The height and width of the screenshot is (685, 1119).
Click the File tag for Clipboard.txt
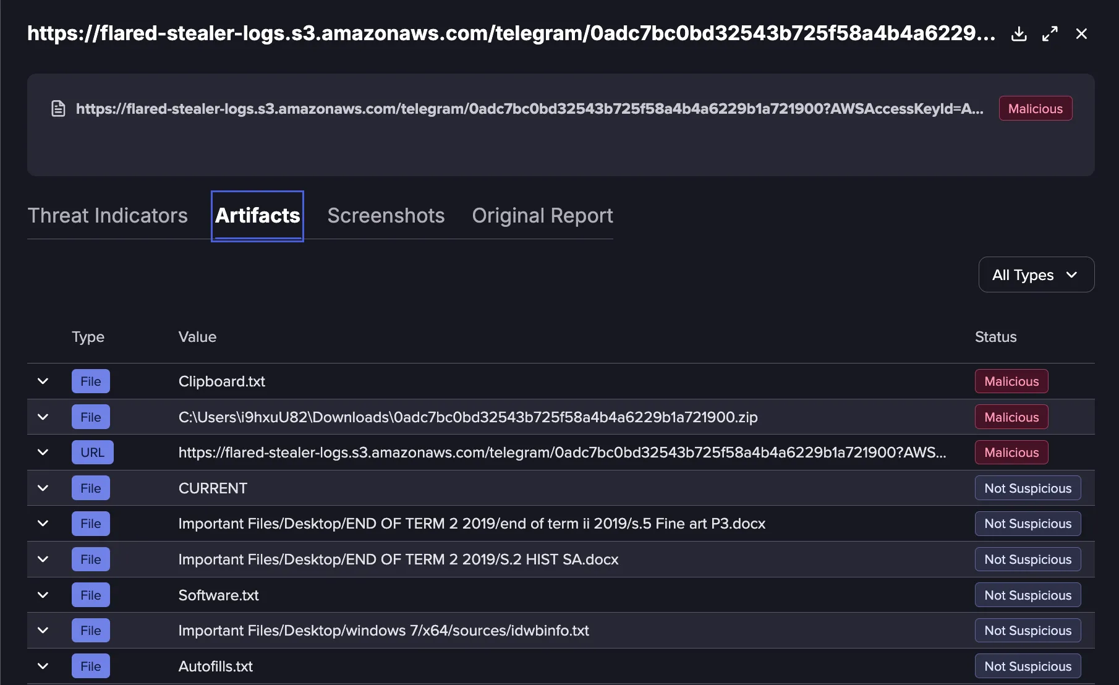tap(91, 381)
